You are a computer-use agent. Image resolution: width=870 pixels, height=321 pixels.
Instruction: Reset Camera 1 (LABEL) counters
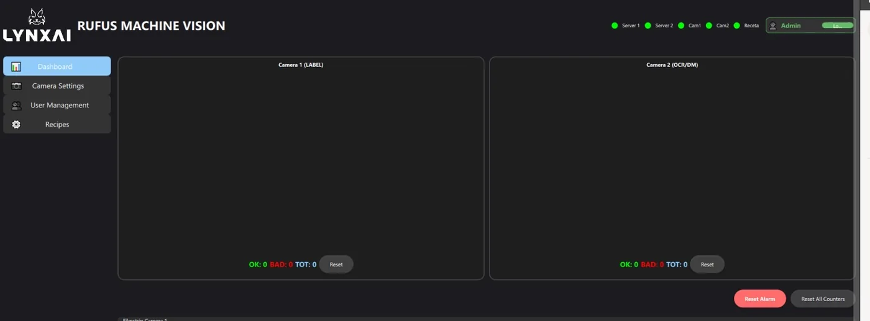pyautogui.click(x=336, y=264)
